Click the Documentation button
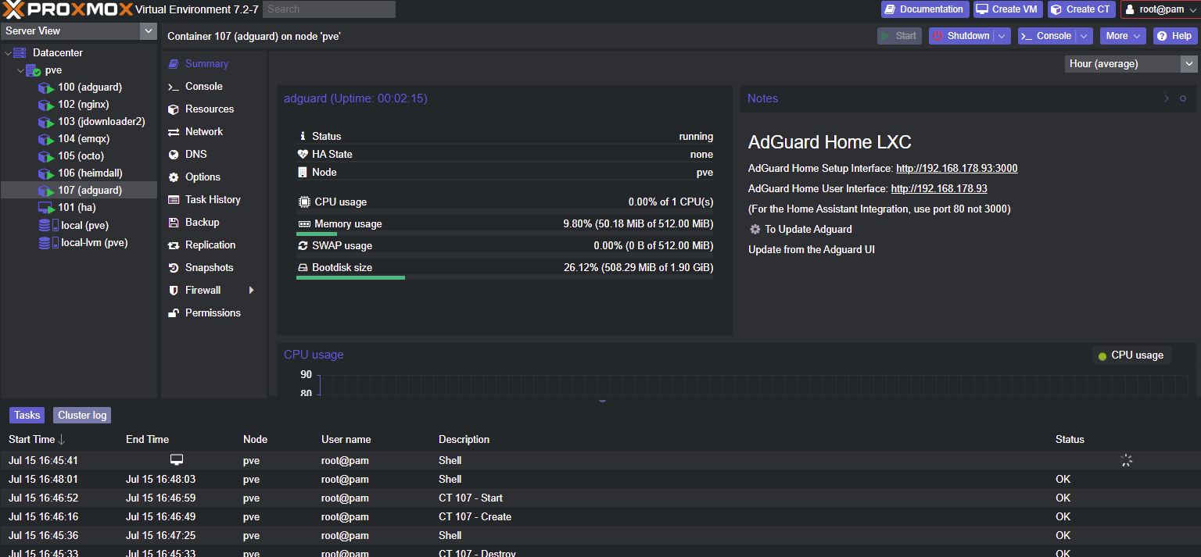This screenshot has width=1201, height=557. pos(925,9)
